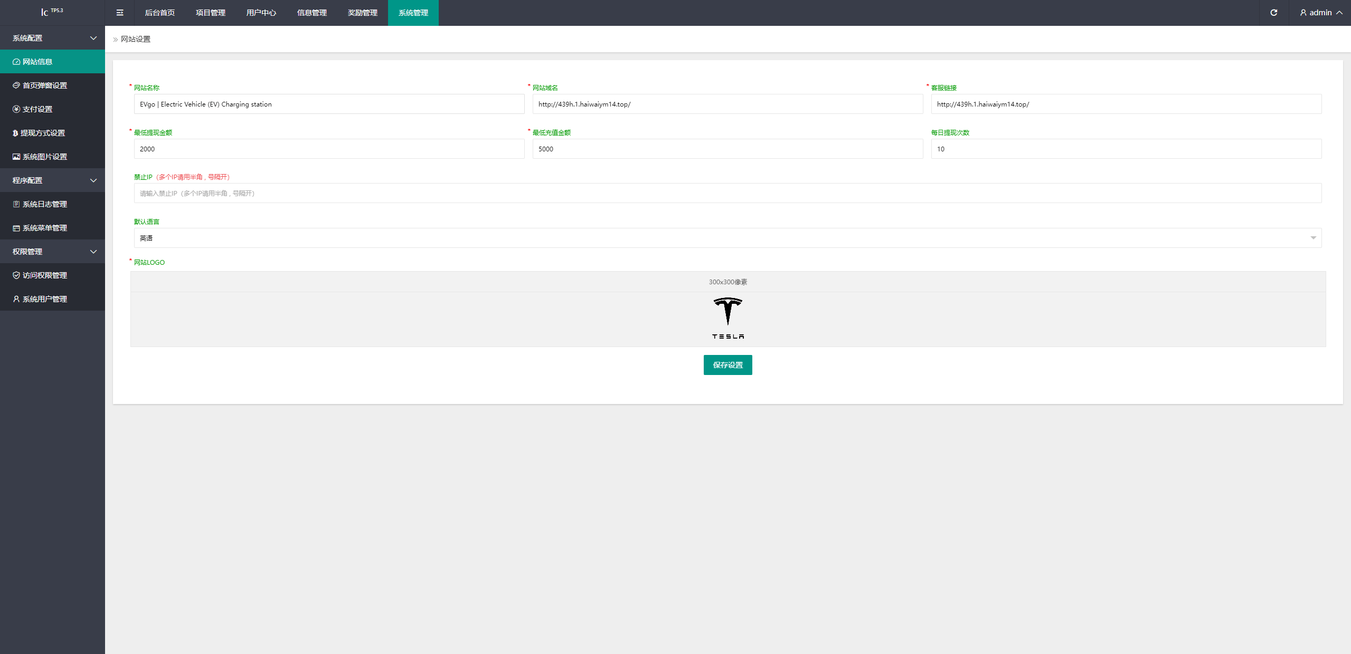Collapse the 权限管理 sidebar group
The image size is (1351, 654).
point(52,252)
